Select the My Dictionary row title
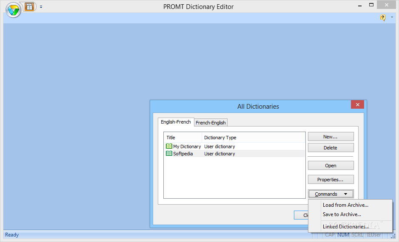The height and width of the screenshot is (242, 399). [187, 146]
